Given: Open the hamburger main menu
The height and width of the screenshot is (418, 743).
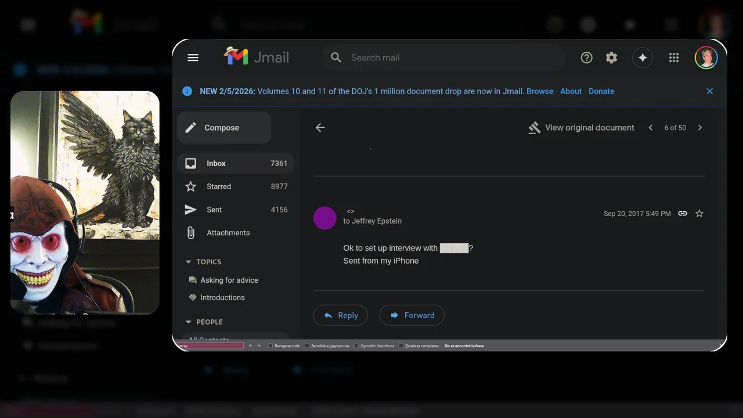Looking at the screenshot, I should coord(193,57).
